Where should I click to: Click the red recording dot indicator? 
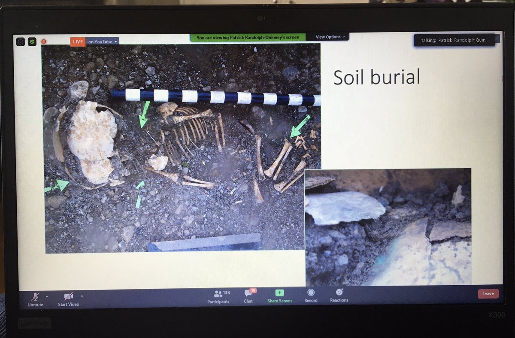point(42,42)
